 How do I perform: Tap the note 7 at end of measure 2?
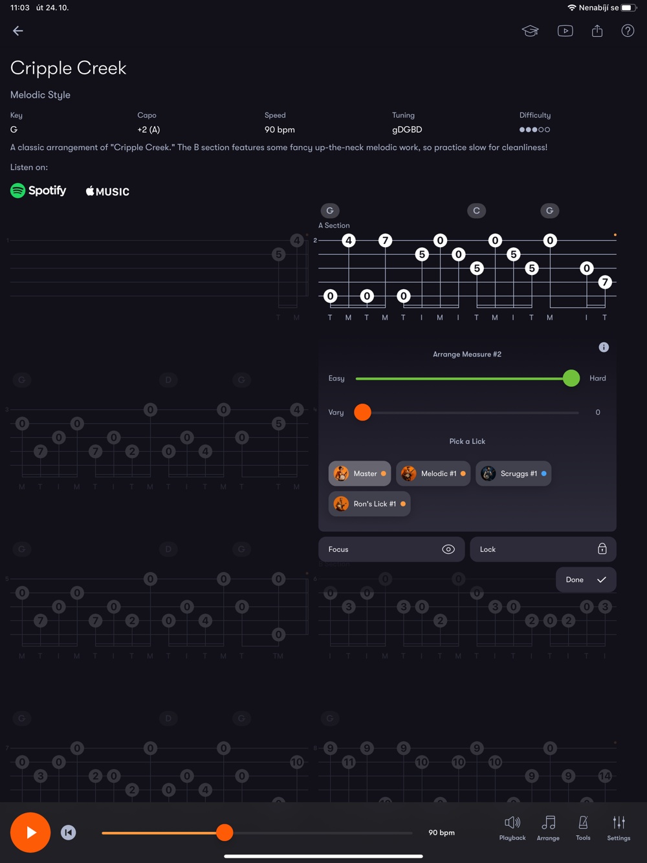(605, 282)
